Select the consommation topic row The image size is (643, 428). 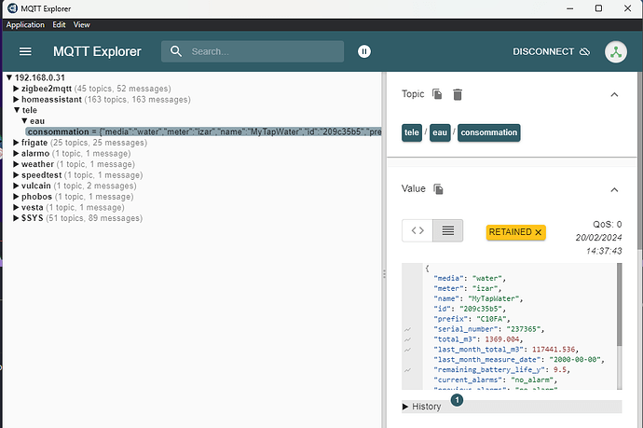pyautogui.click(x=204, y=131)
